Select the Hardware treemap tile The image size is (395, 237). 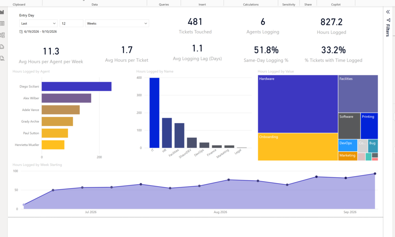tap(298, 104)
